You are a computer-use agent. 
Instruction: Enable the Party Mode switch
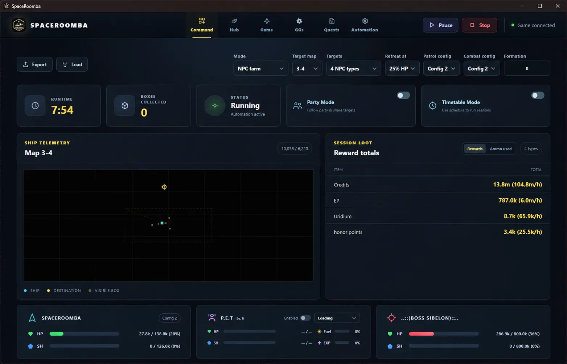click(x=403, y=96)
